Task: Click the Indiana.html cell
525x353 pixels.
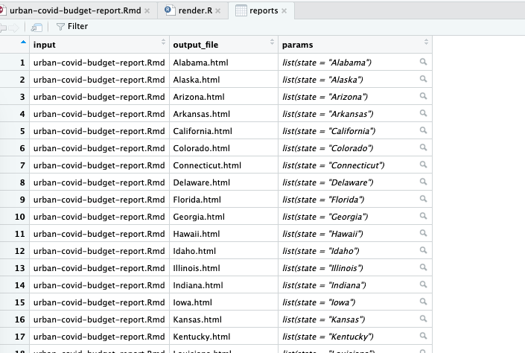Action: (223, 285)
